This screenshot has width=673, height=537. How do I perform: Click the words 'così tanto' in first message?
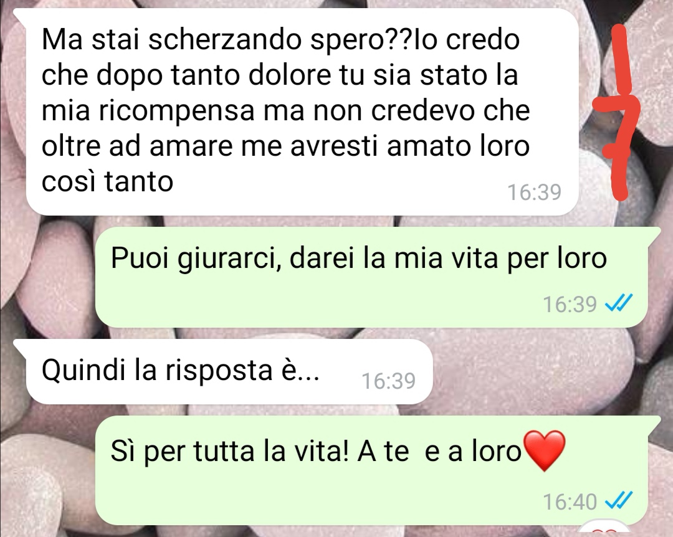pos(107,181)
